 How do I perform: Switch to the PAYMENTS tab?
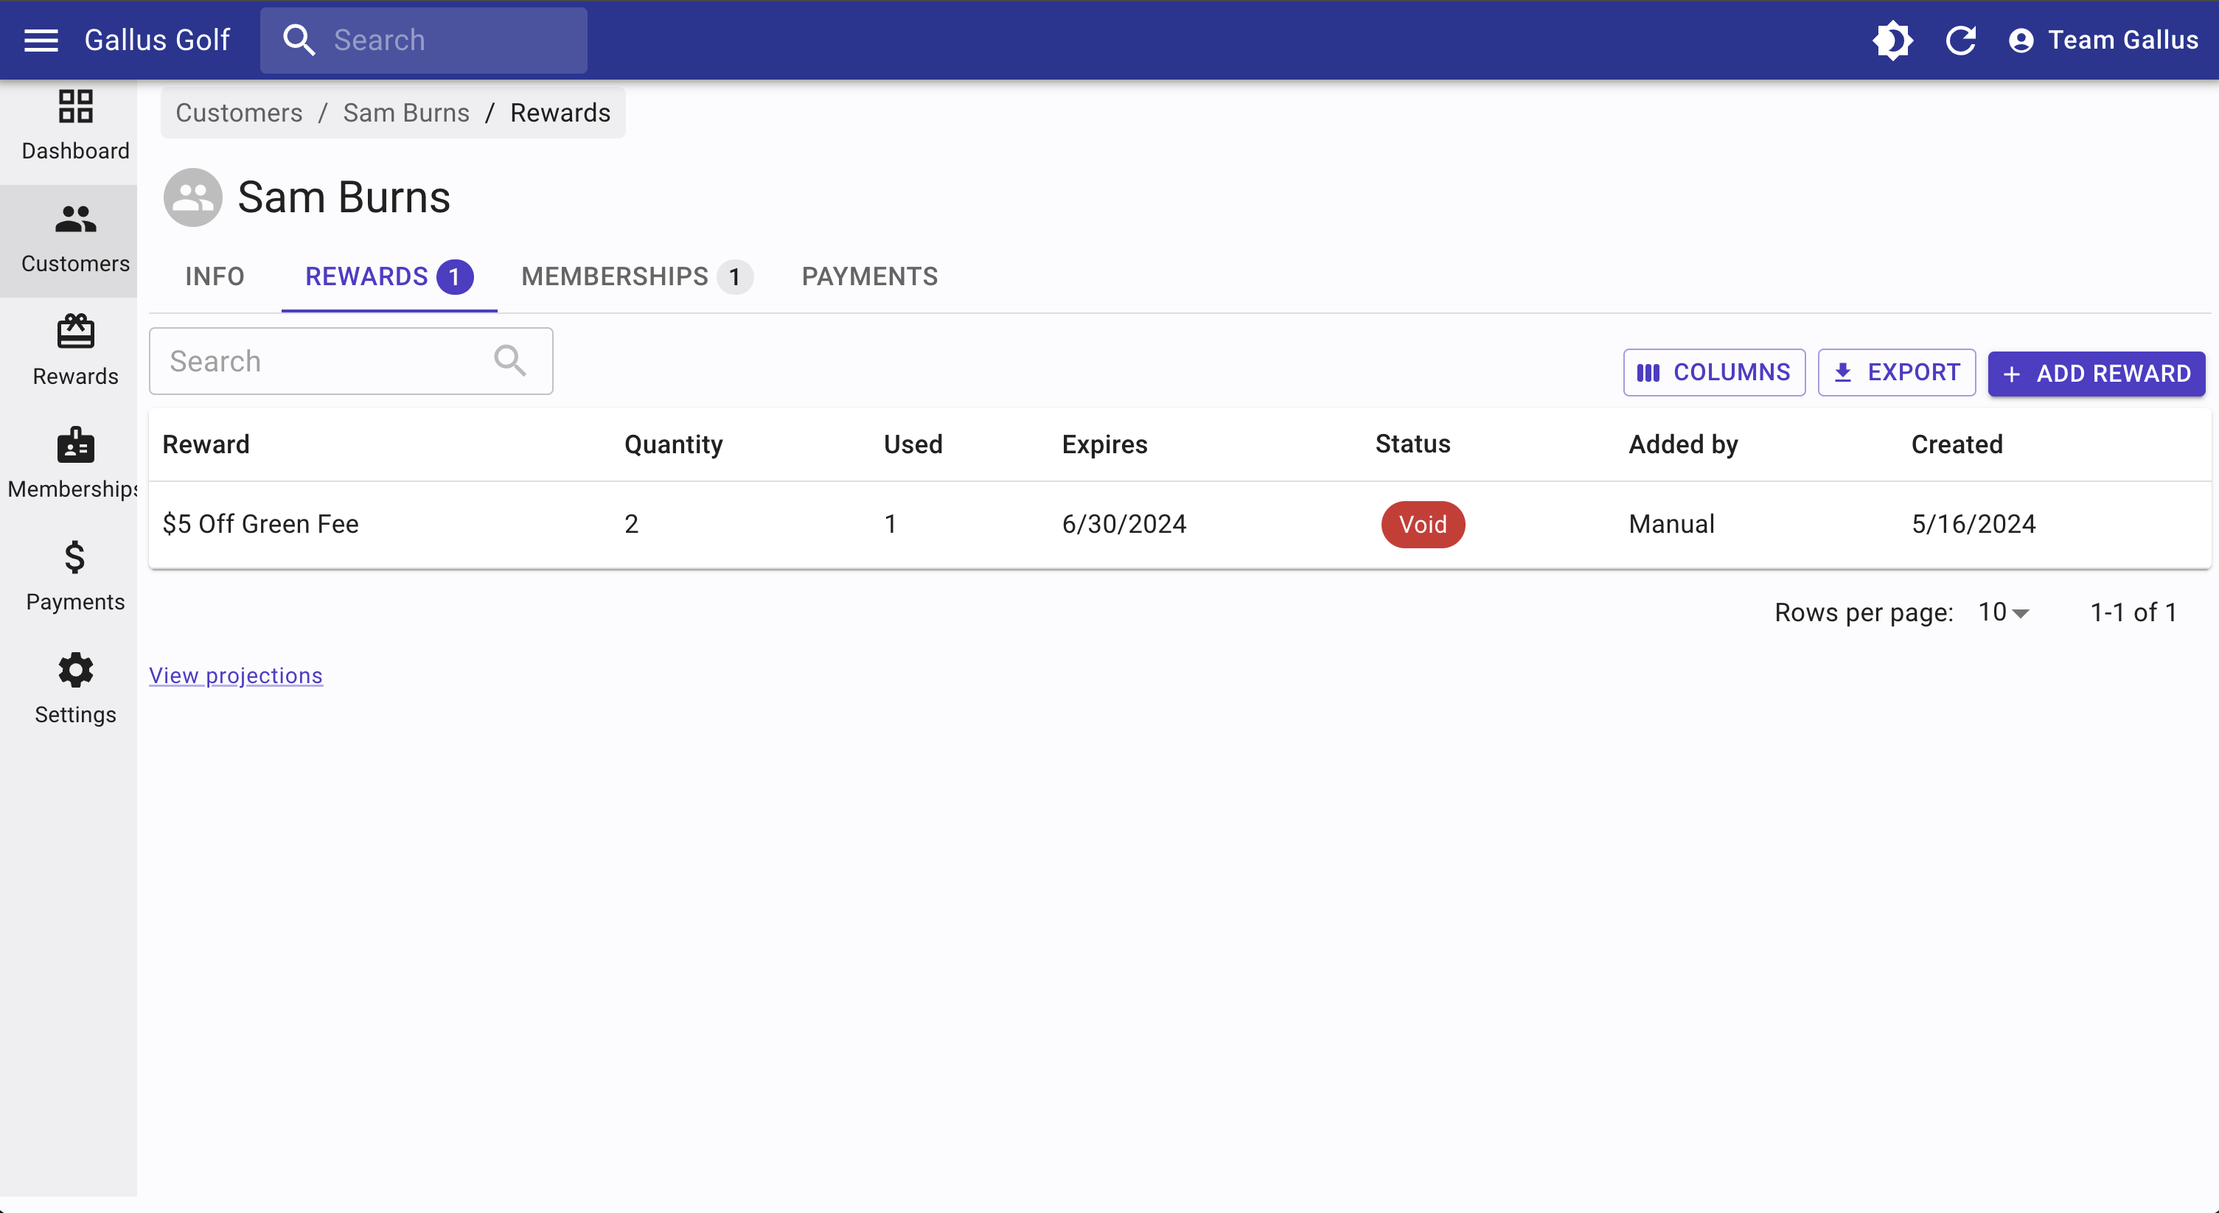click(x=869, y=276)
